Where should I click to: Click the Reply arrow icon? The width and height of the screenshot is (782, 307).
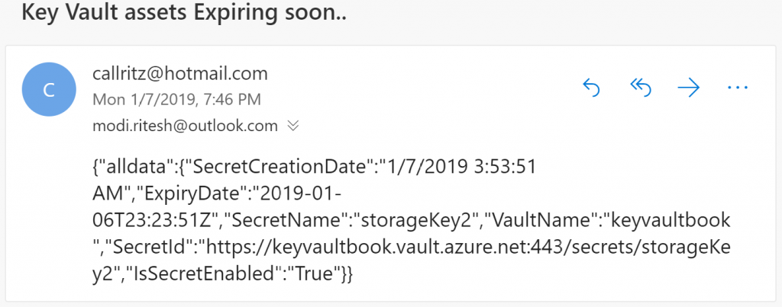pos(590,88)
